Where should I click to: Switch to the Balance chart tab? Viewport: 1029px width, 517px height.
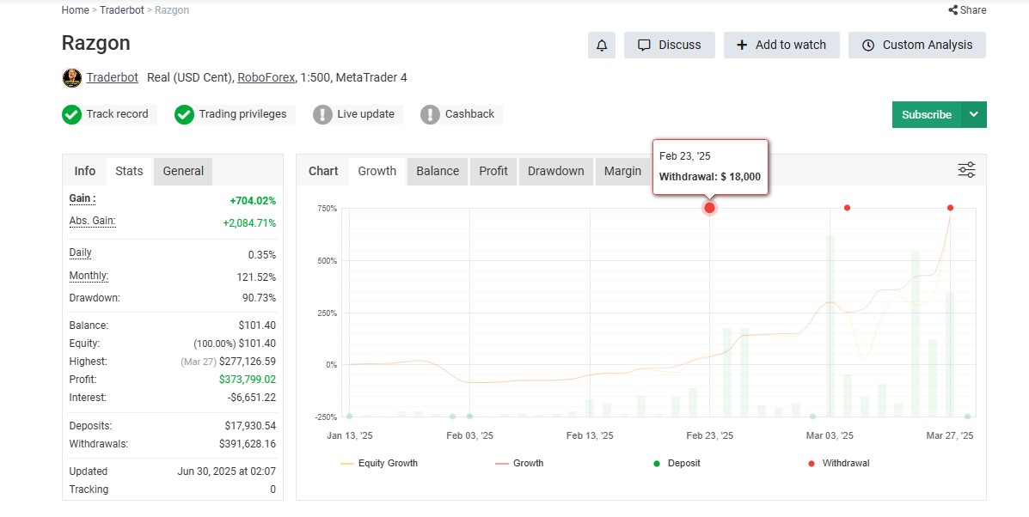coord(438,171)
